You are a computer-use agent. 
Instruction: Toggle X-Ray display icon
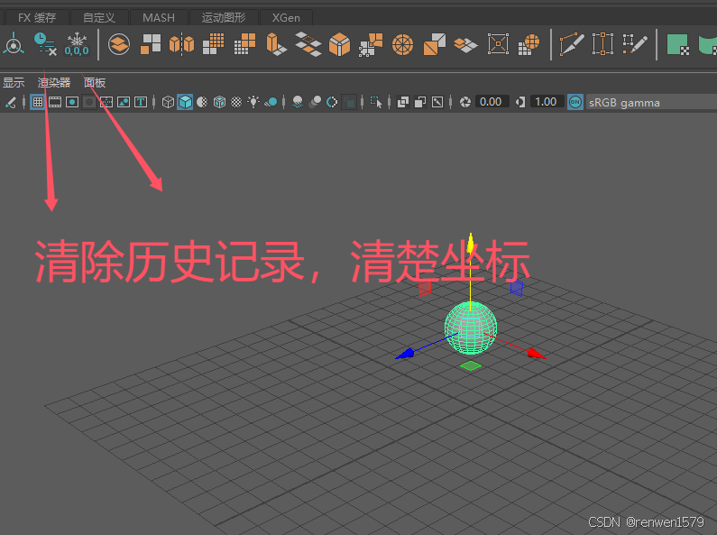(402, 102)
